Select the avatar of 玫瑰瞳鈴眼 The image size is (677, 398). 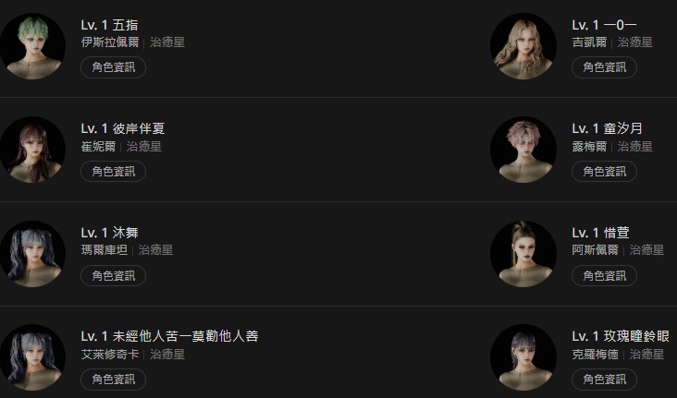(x=523, y=357)
